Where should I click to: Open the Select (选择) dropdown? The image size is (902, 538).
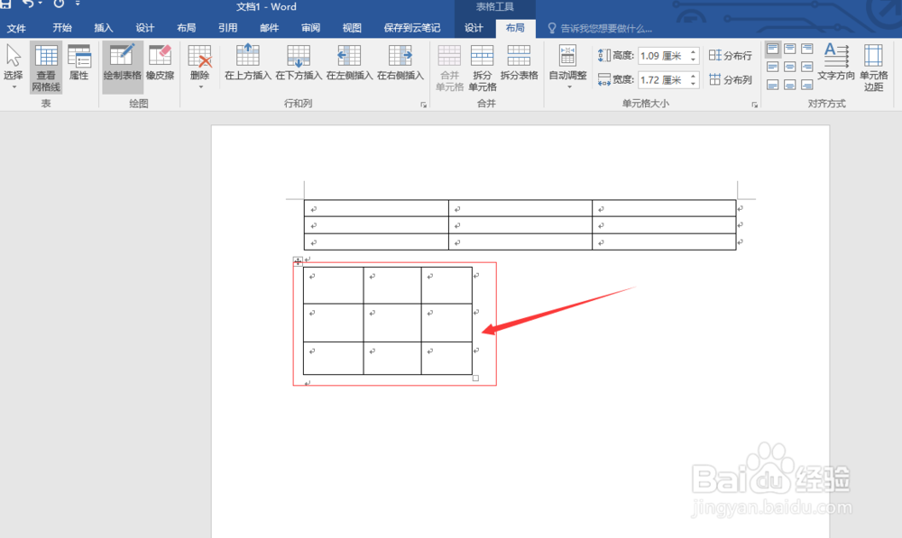pos(14,68)
